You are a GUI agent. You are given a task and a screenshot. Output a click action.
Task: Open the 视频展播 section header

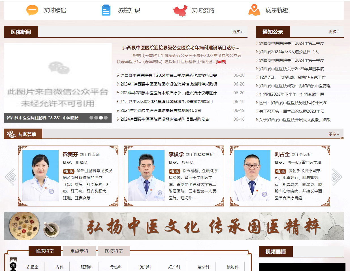click(x=276, y=252)
